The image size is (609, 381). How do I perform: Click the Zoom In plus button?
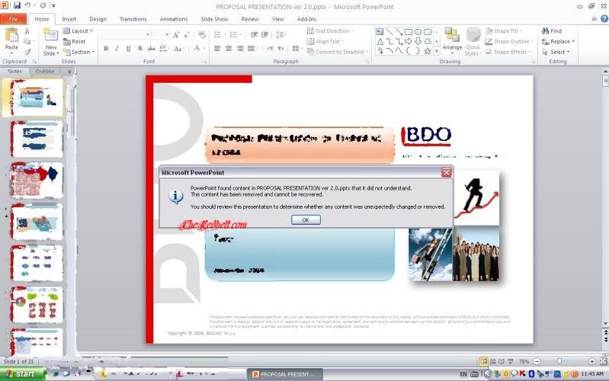coord(592,361)
